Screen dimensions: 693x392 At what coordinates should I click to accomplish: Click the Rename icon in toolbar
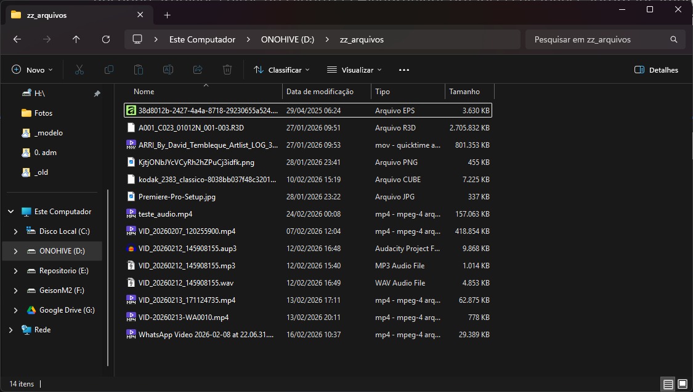168,70
